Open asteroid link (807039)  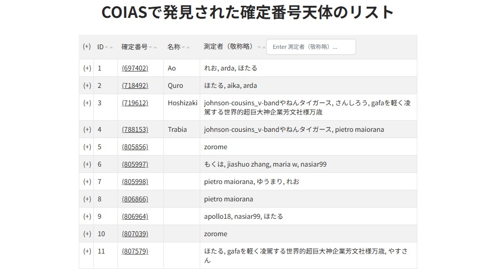click(135, 233)
